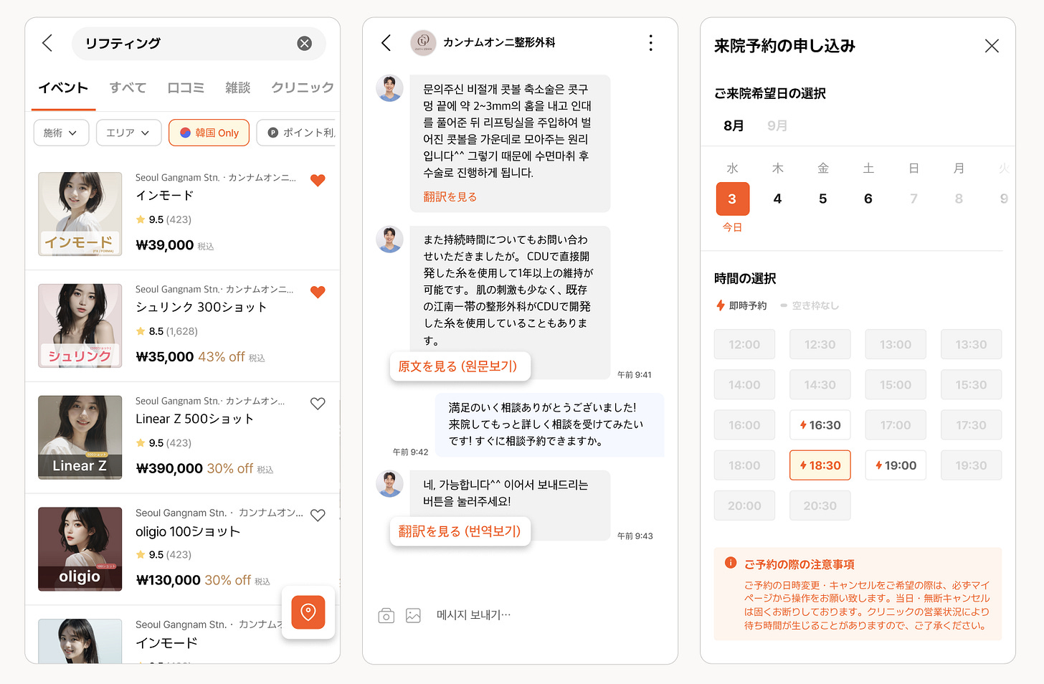
Task: Click the 9.5 (423) rating of oligio
Action: pos(163,555)
